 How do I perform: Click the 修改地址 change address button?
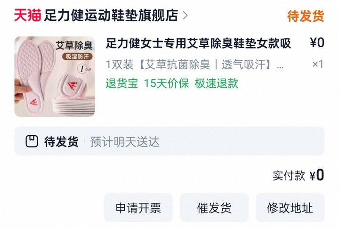coord(290,208)
